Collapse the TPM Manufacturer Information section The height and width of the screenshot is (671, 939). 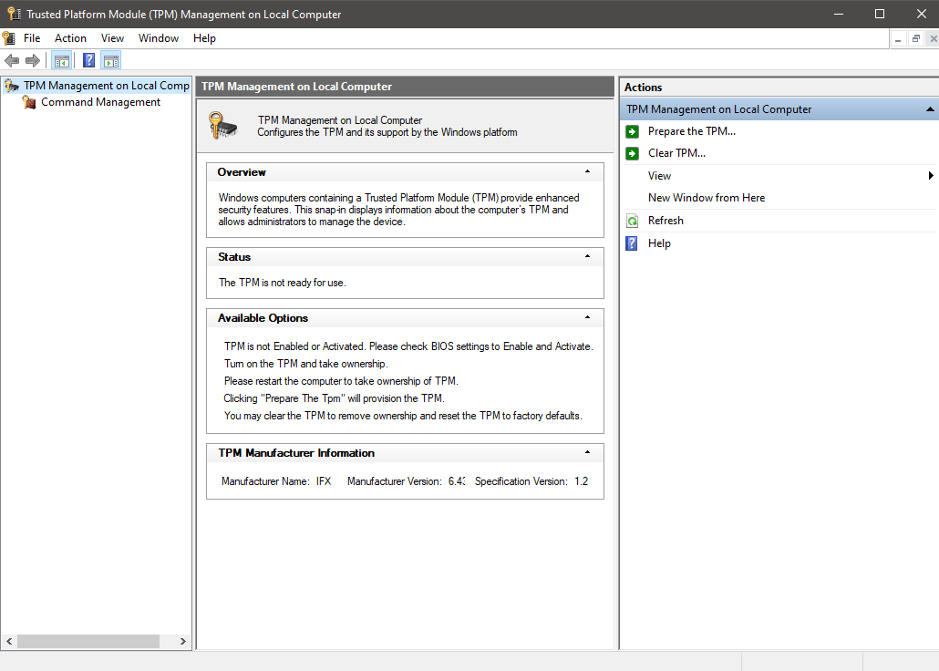tap(587, 452)
